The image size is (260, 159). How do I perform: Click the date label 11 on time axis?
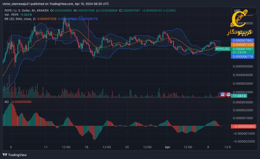click(46, 147)
